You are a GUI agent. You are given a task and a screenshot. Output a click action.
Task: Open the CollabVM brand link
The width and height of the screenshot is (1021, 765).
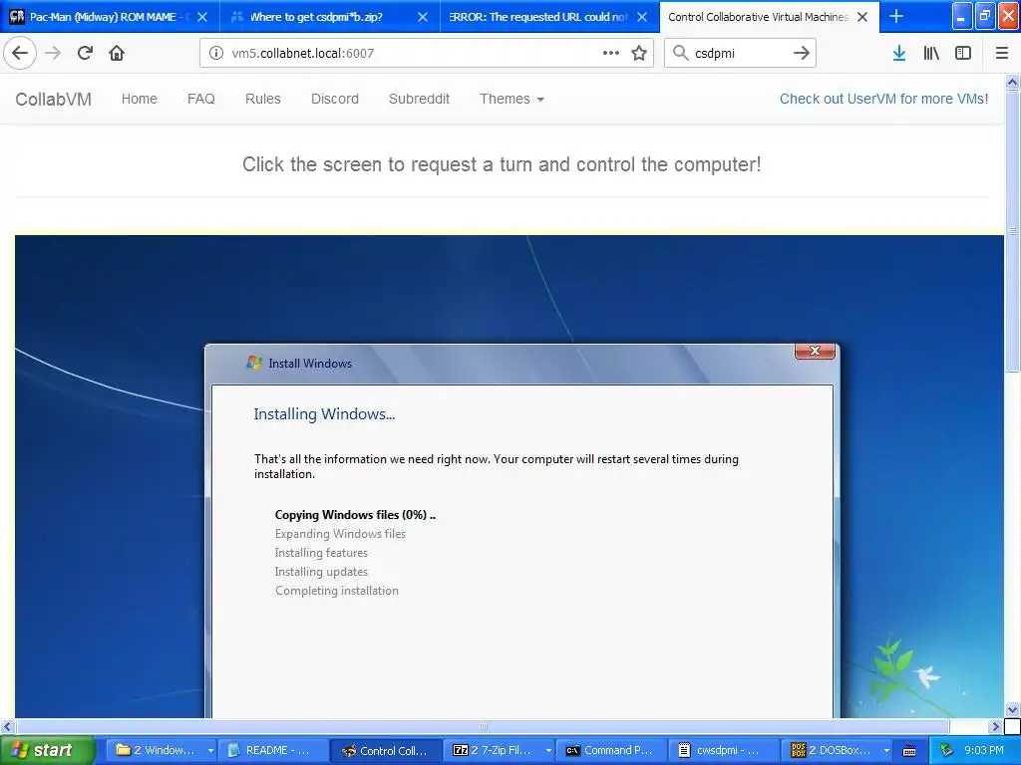point(54,99)
